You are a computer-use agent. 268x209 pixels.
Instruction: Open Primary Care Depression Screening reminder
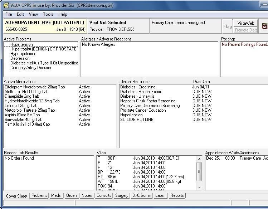point(194,106)
